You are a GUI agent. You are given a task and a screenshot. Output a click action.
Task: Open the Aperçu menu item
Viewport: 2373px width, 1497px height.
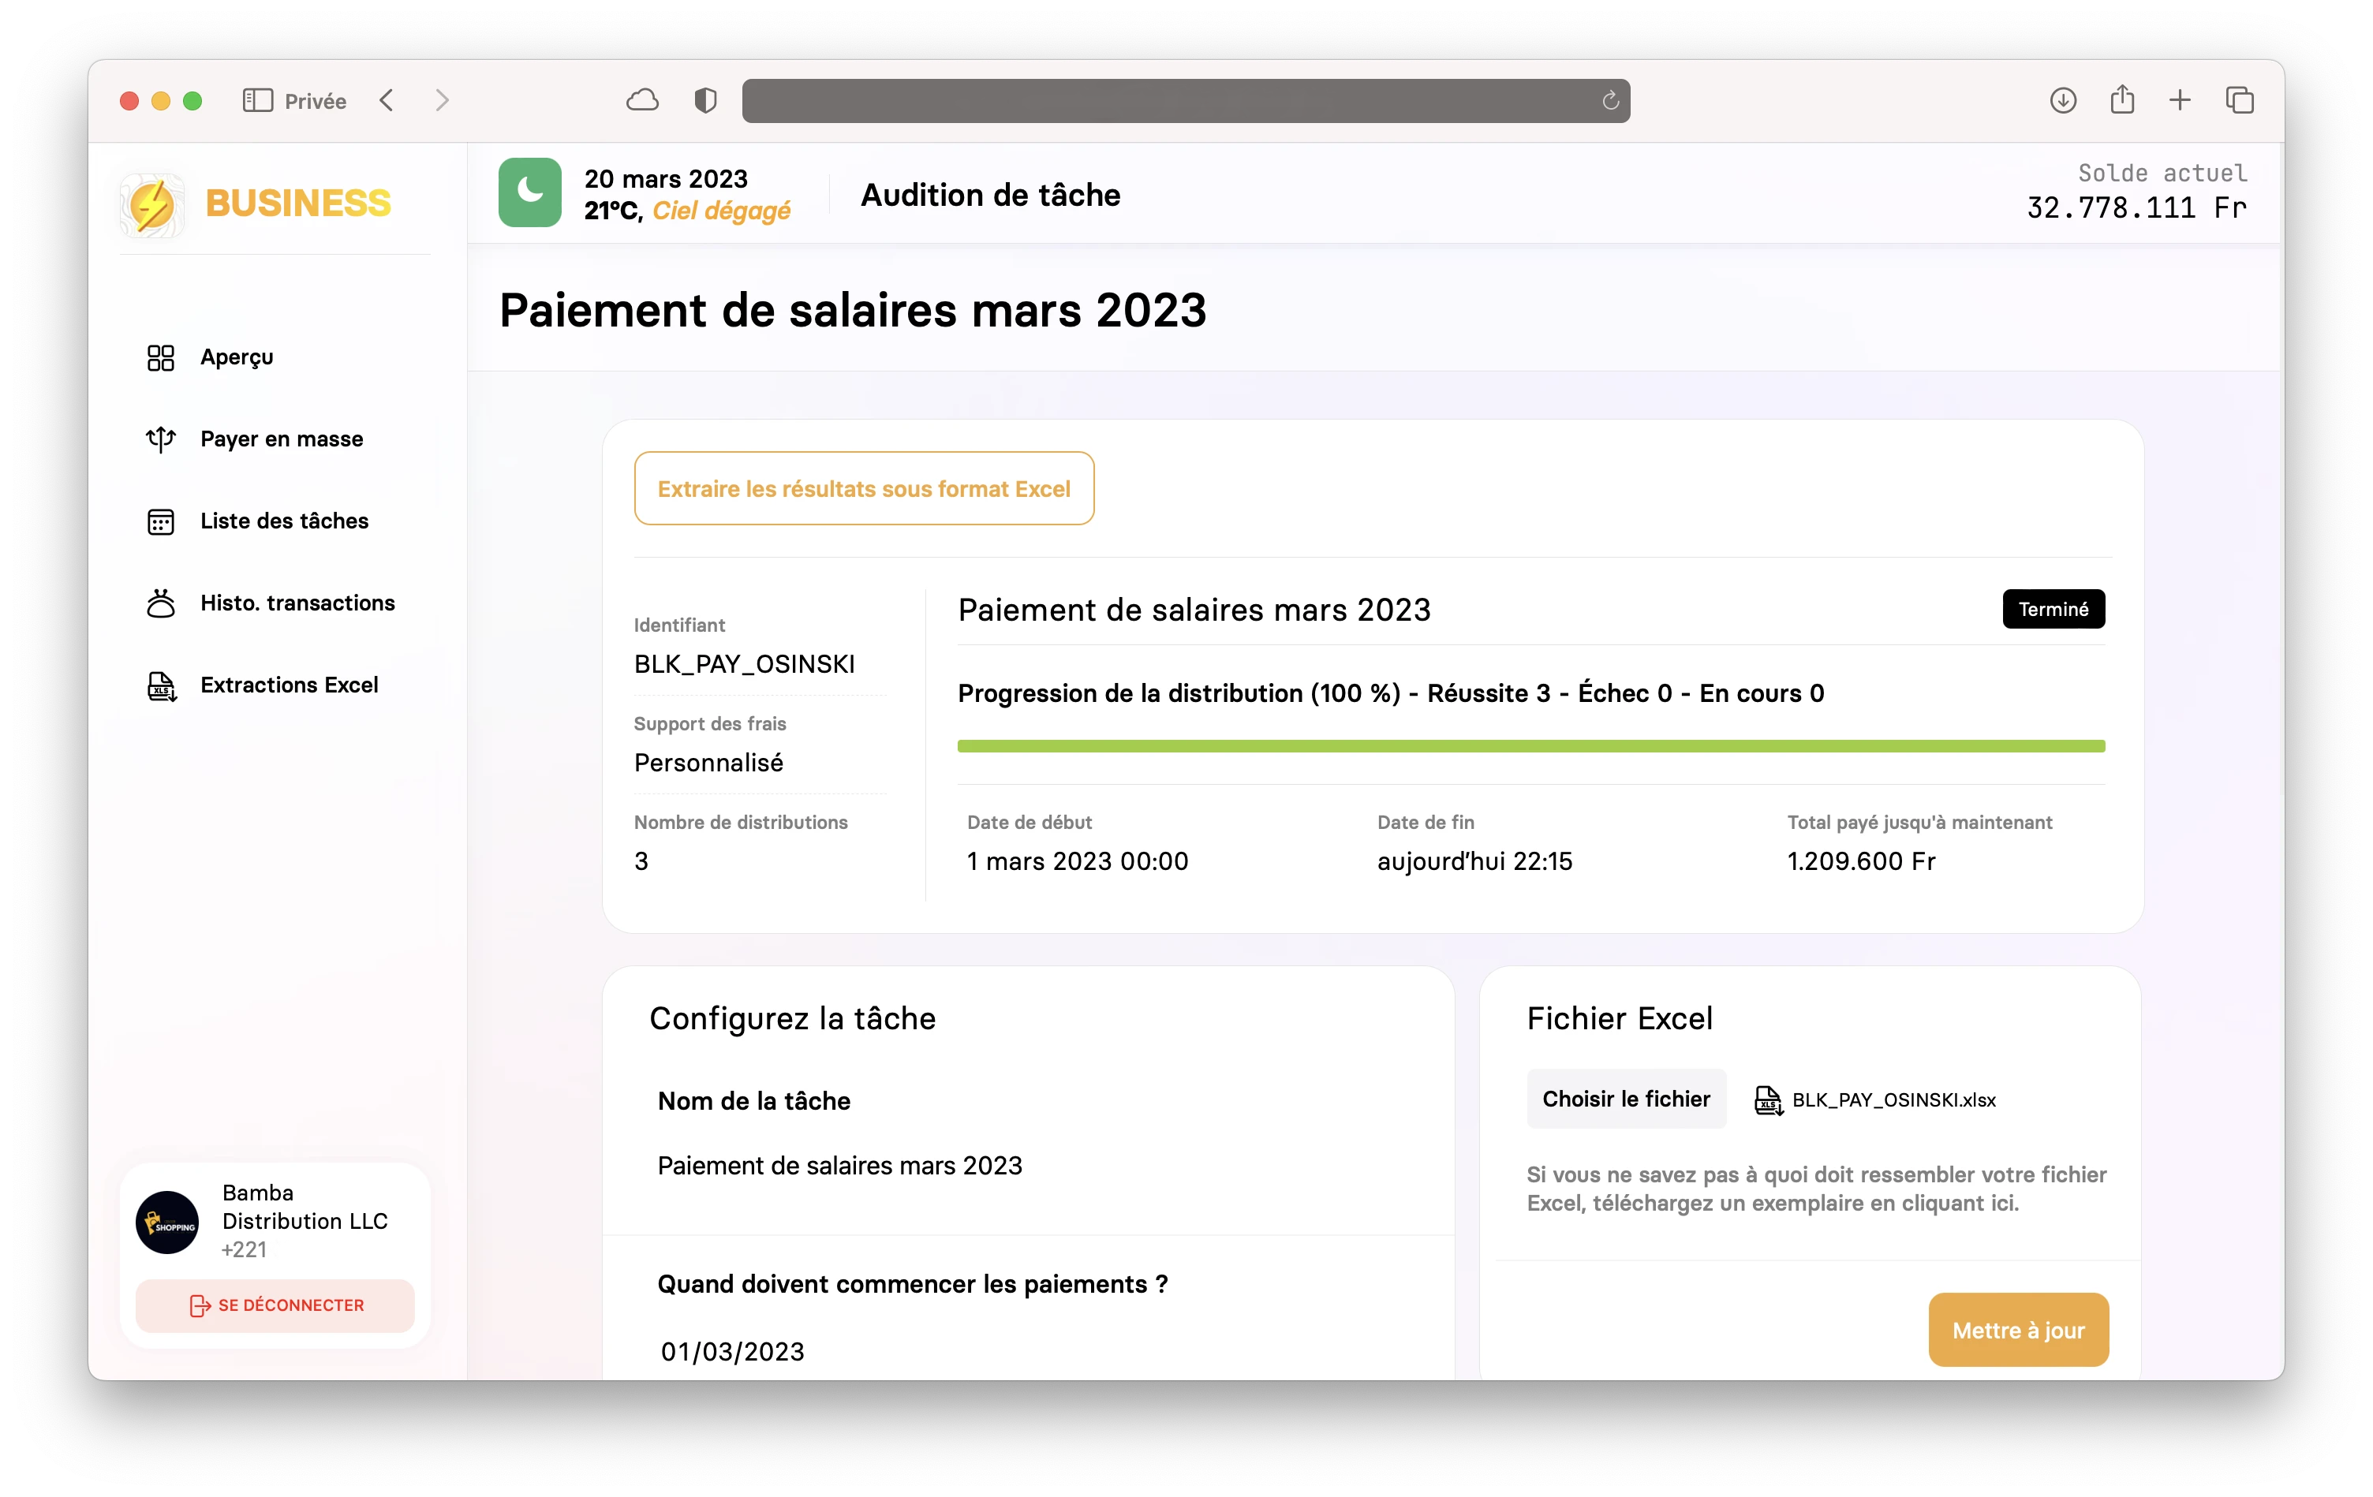pyautogui.click(x=237, y=357)
